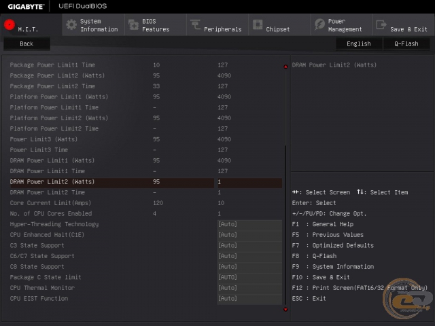Select the CPU Thermal Monitor label

[x=42, y=288]
